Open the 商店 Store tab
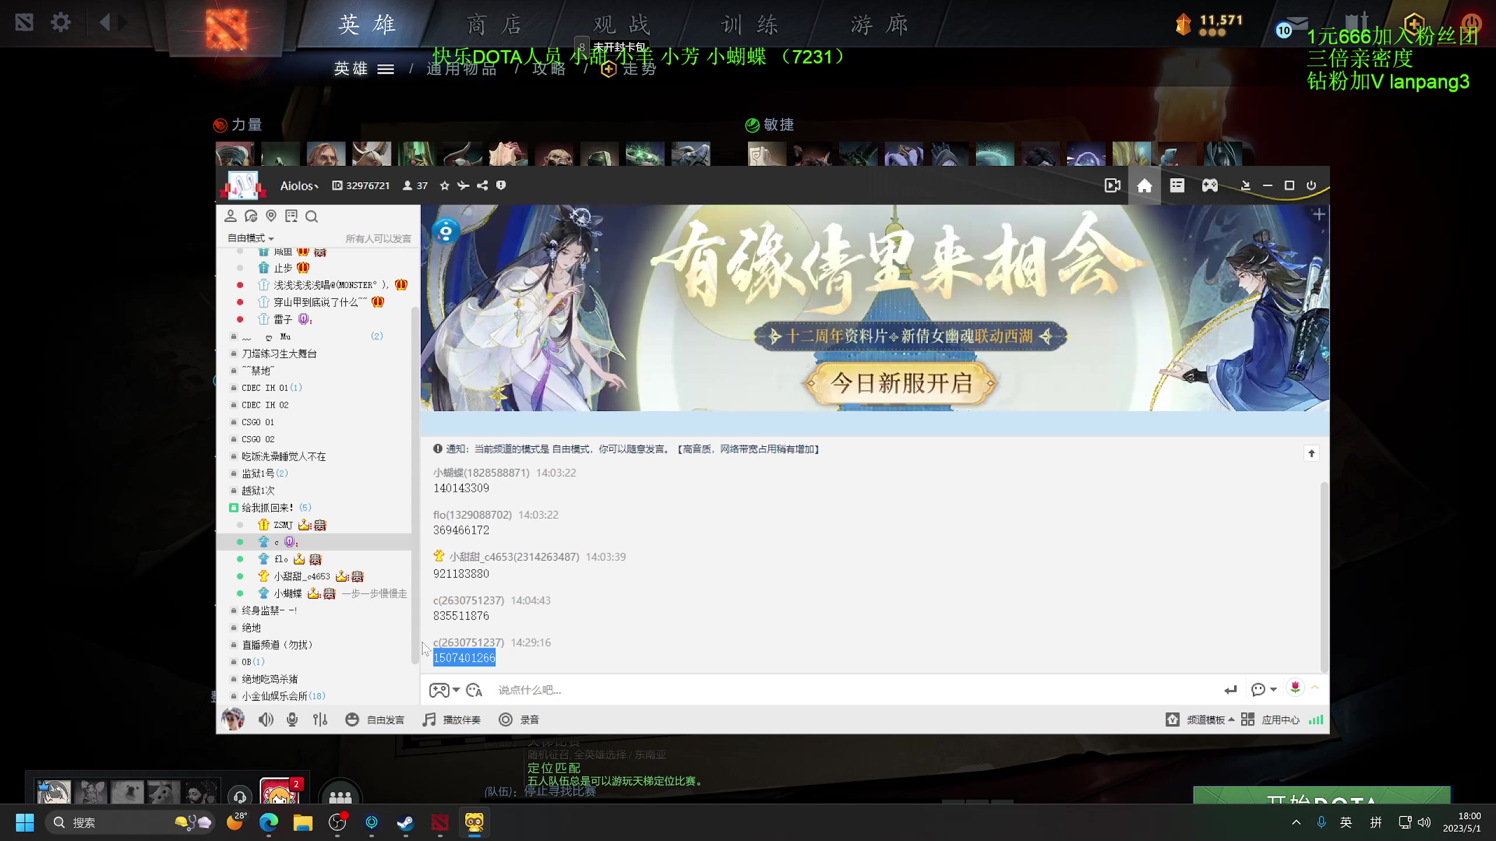 [x=494, y=25]
